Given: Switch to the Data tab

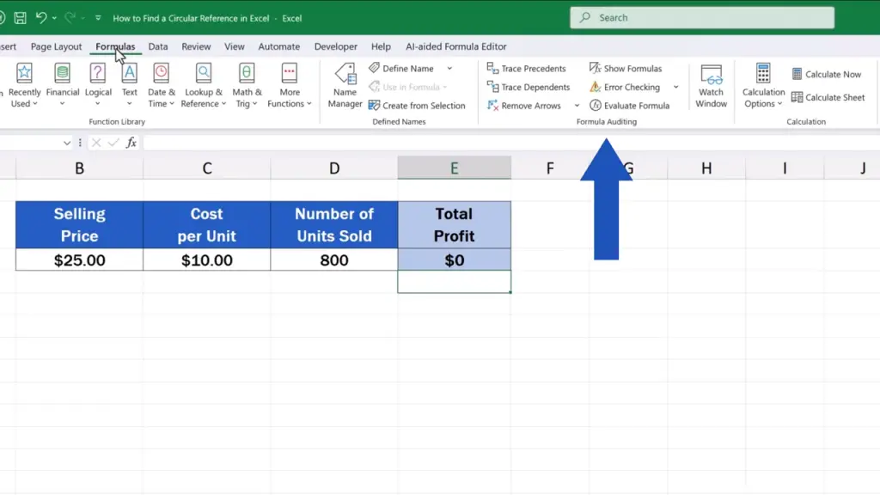Looking at the screenshot, I should tap(158, 46).
